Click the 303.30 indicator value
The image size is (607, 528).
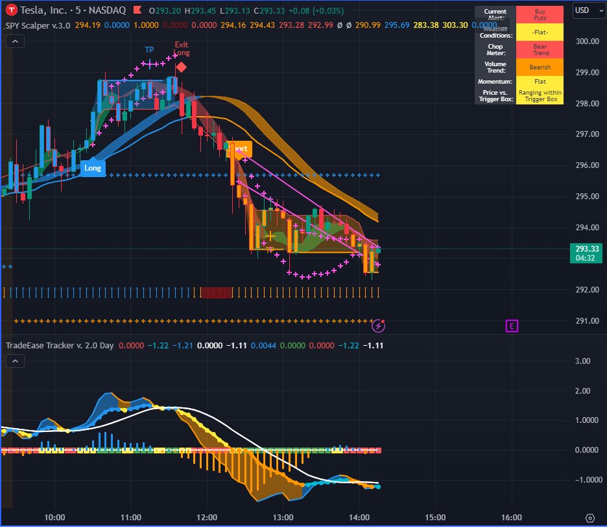tap(455, 25)
